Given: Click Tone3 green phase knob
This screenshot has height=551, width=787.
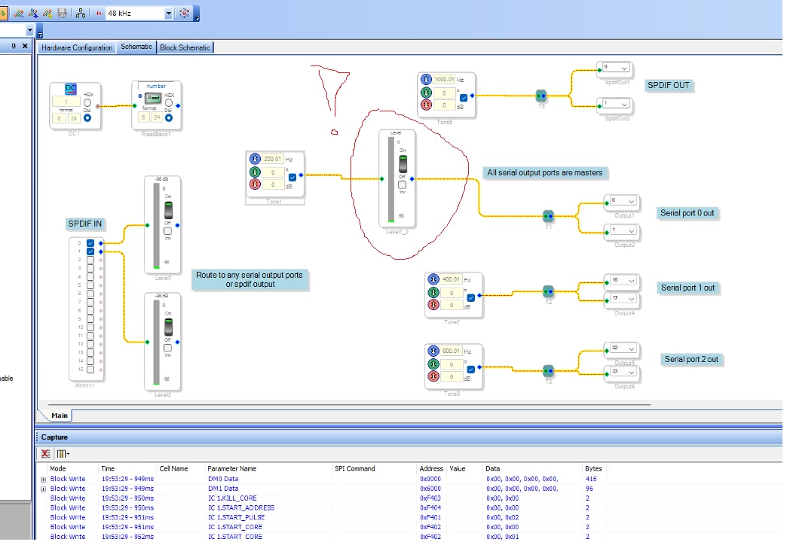Looking at the screenshot, I should click(433, 364).
